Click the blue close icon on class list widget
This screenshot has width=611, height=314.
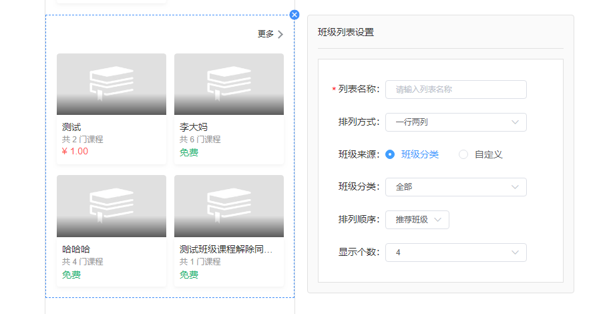coord(294,15)
